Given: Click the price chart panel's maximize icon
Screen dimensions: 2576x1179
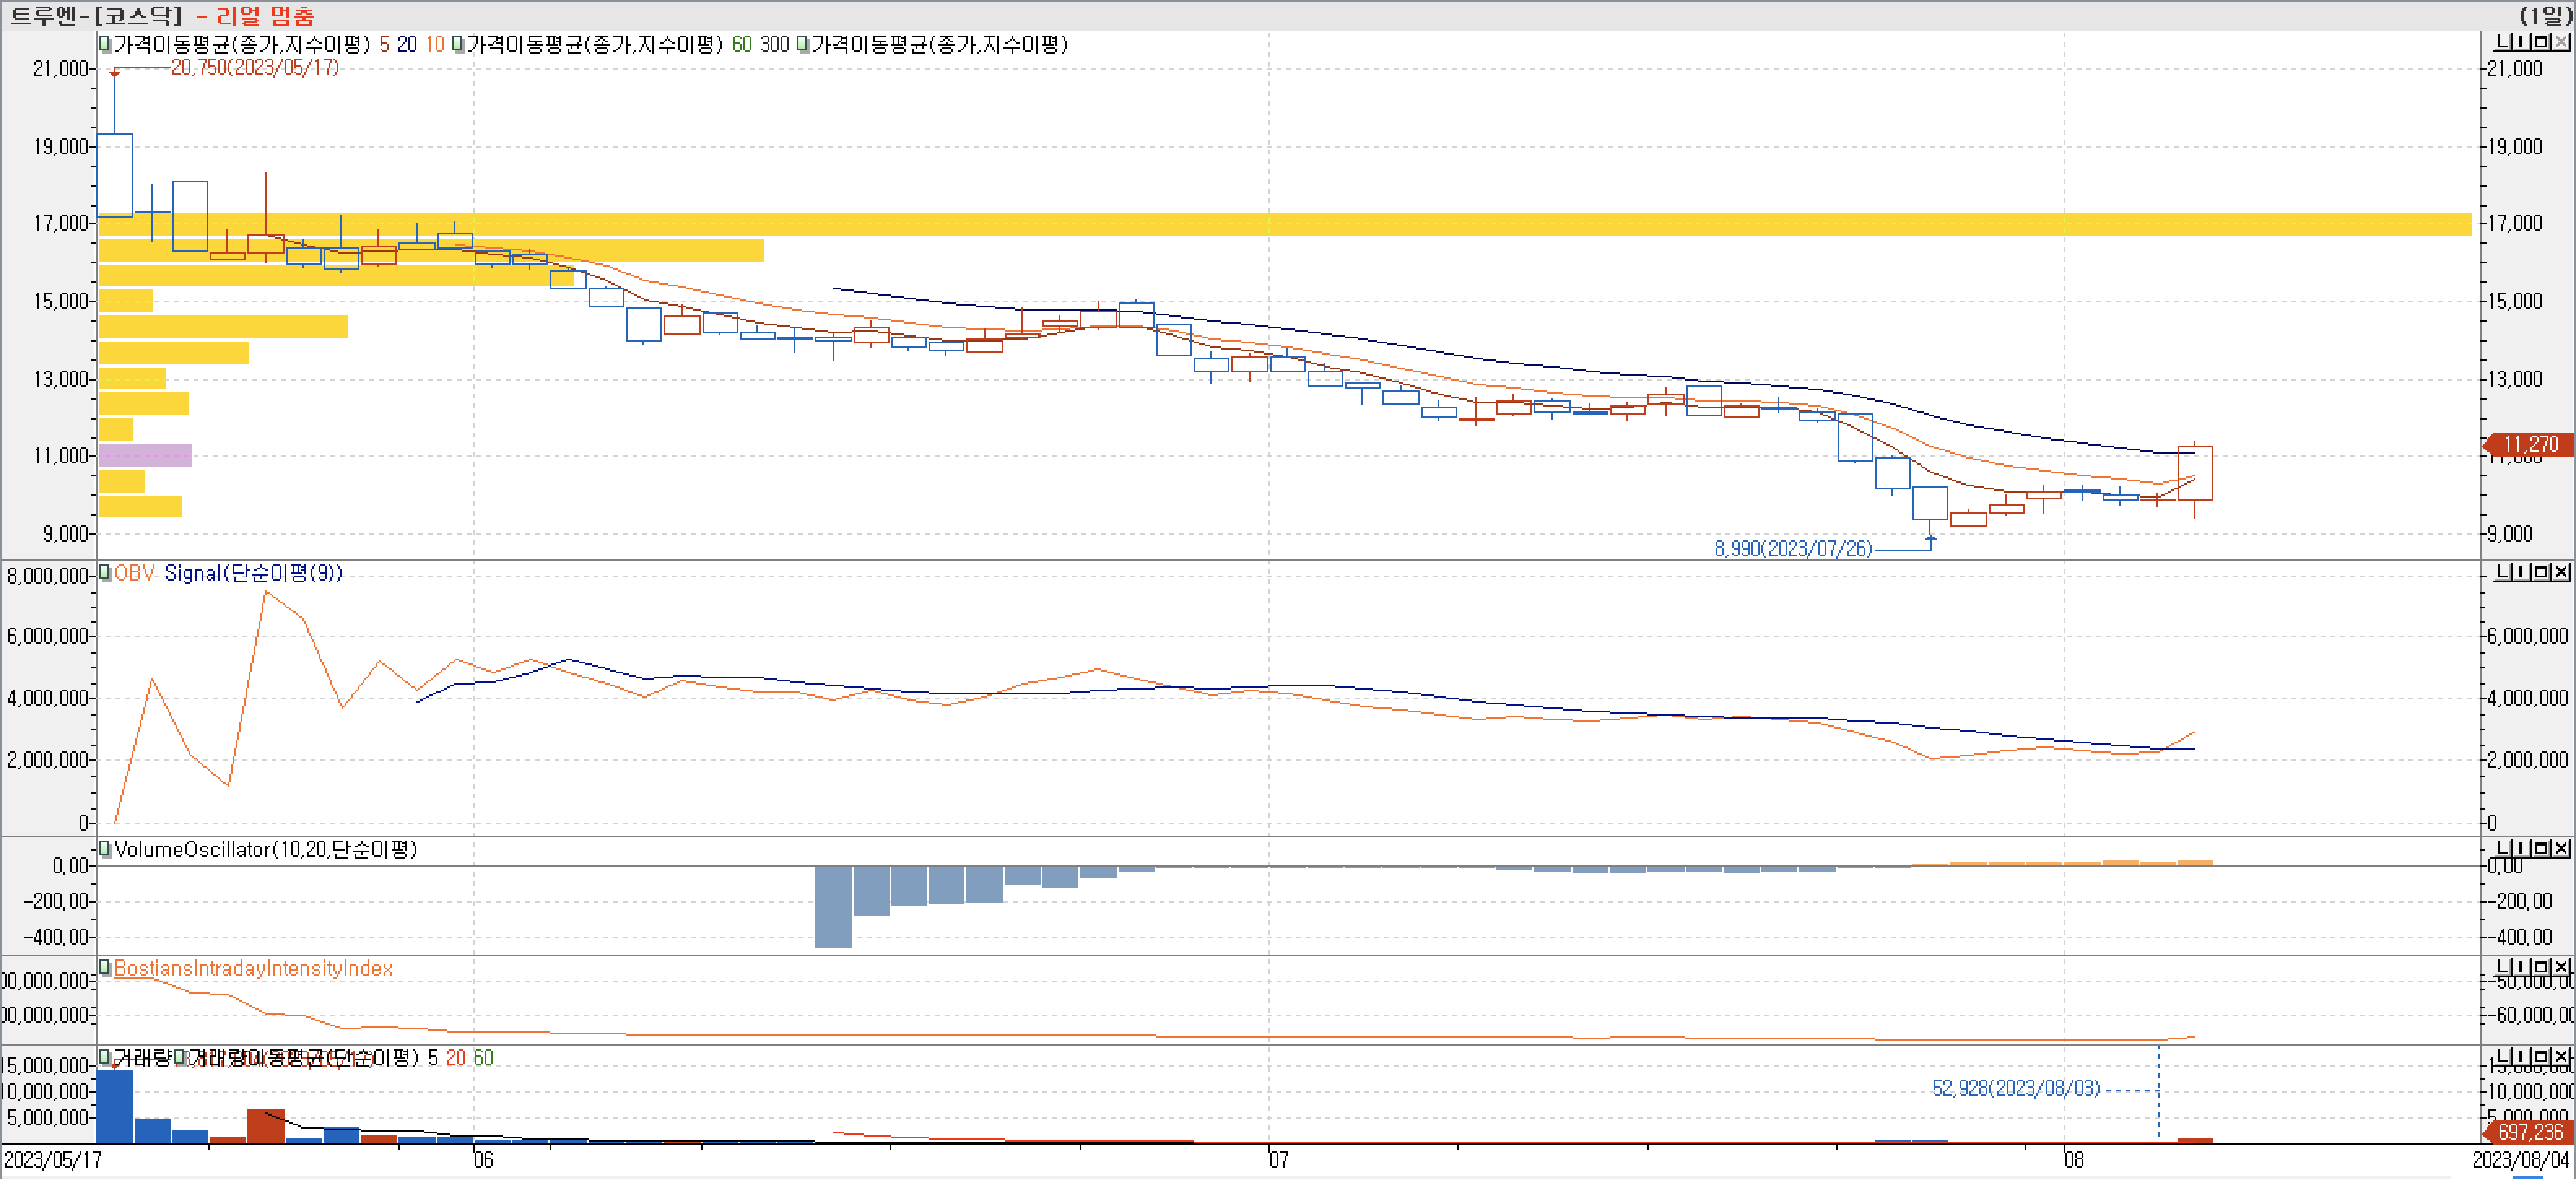Looking at the screenshot, I should coord(2541,42).
